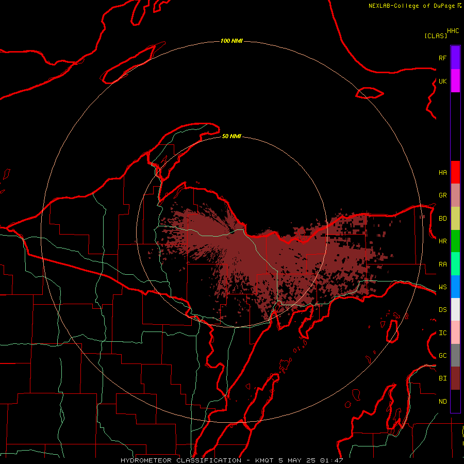
Task: Click the 'GC' legend label
Action: (443, 355)
